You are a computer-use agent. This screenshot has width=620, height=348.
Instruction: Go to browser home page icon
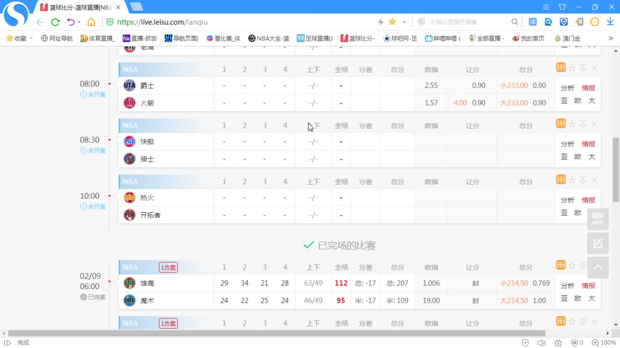pos(91,22)
